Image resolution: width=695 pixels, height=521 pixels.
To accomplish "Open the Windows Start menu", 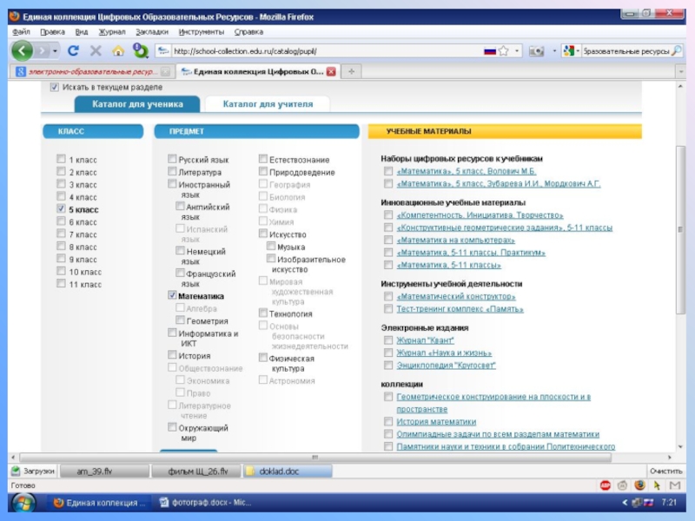I will [21, 503].
